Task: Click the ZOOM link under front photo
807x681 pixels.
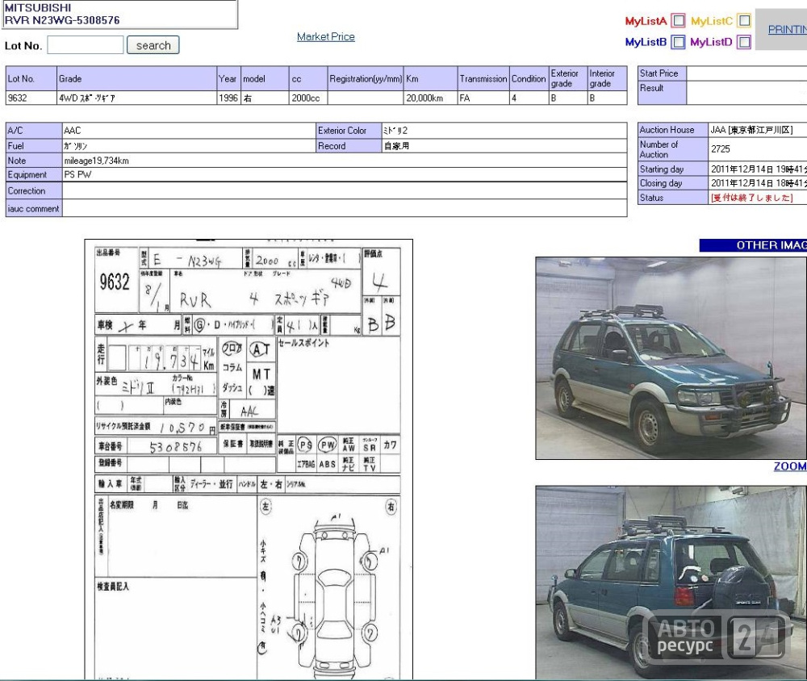Action: (x=790, y=466)
